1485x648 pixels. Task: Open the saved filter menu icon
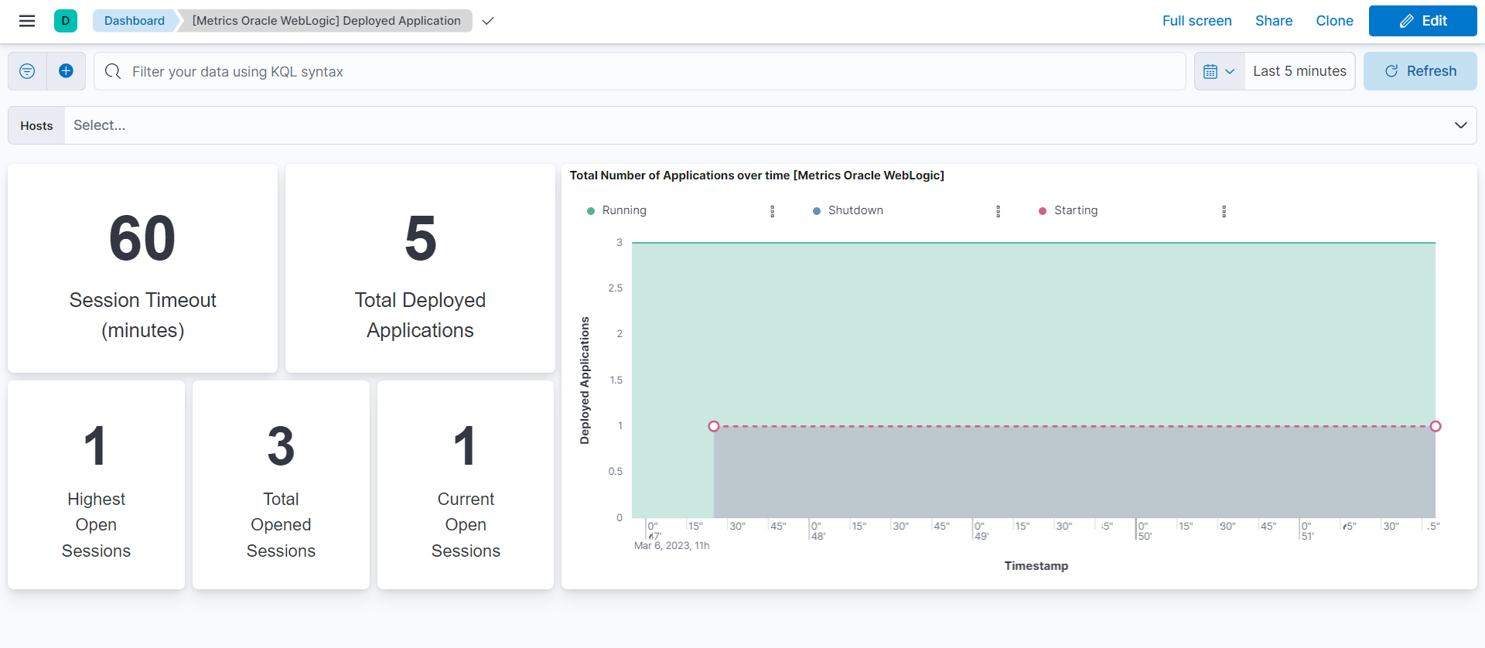(x=27, y=71)
